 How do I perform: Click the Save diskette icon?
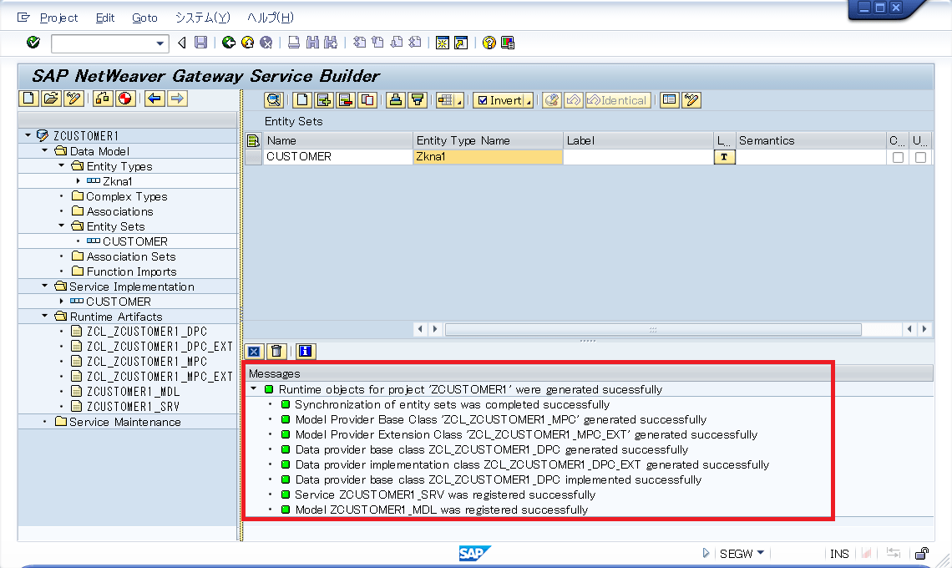click(x=201, y=43)
